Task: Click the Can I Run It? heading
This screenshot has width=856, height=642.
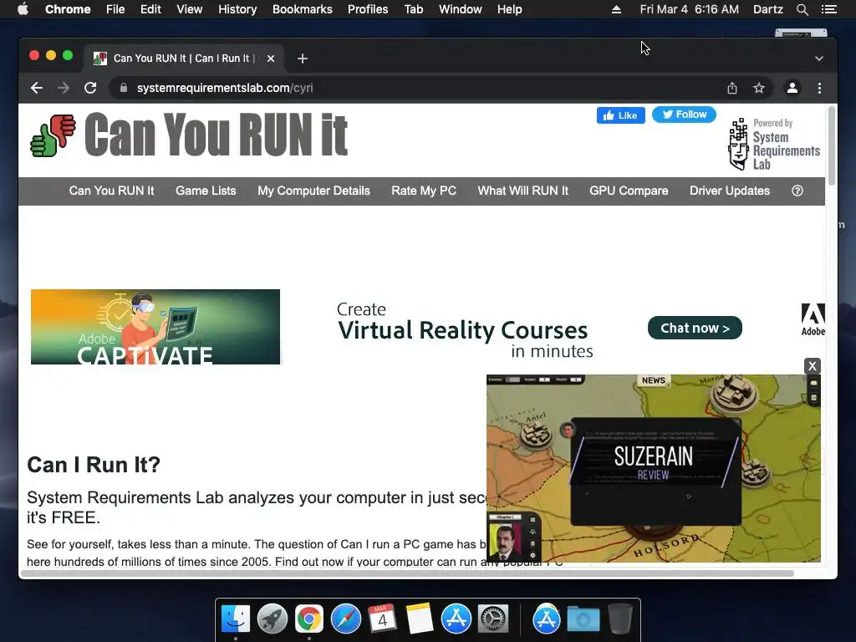Action: 94,465
